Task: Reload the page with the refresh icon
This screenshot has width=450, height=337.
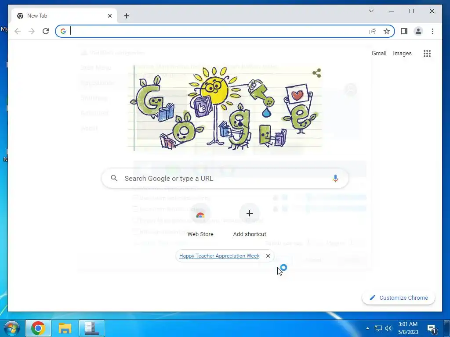Action: (x=46, y=31)
